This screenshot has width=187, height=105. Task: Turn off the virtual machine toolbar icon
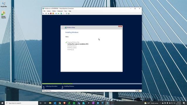coord(49,14)
